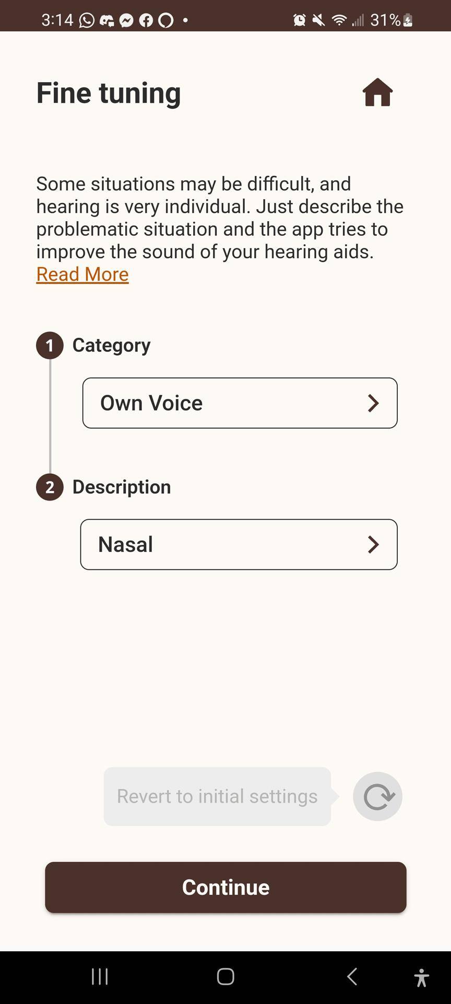Screen dimensions: 451x1004
Task: Tap the accessibility figure icon
Action: (x=421, y=977)
